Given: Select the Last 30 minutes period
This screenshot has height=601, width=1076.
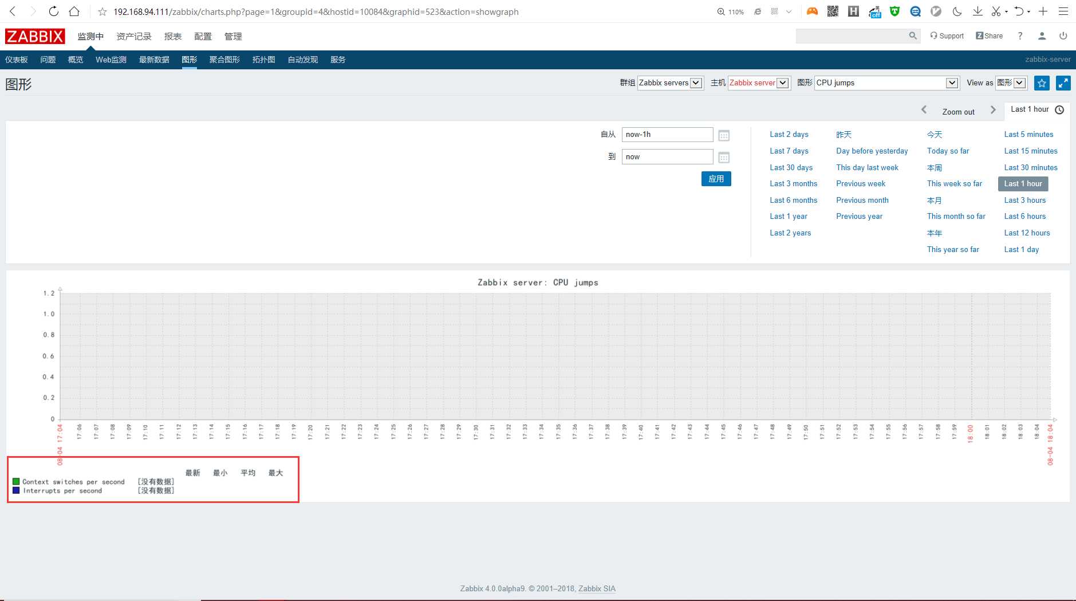Looking at the screenshot, I should [x=1031, y=167].
